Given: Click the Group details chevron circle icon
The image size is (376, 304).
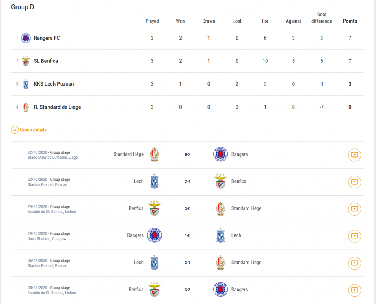Looking at the screenshot, I should tap(15, 130).
